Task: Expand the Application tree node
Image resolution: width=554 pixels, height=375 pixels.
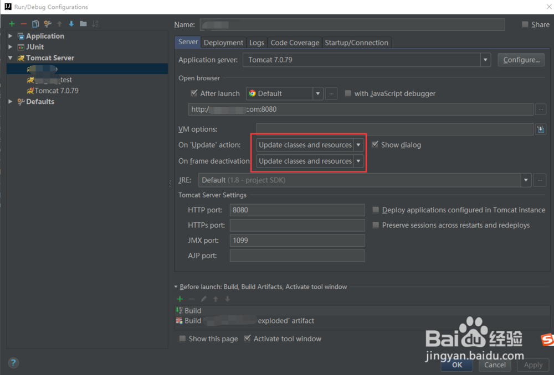Action: [x=10, y=36]
